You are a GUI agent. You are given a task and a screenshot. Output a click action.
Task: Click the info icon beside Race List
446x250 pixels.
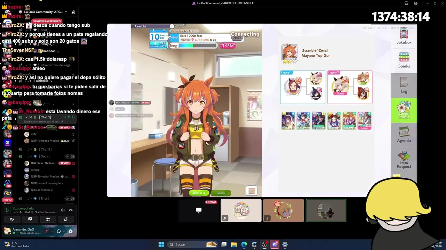(172, 26)
